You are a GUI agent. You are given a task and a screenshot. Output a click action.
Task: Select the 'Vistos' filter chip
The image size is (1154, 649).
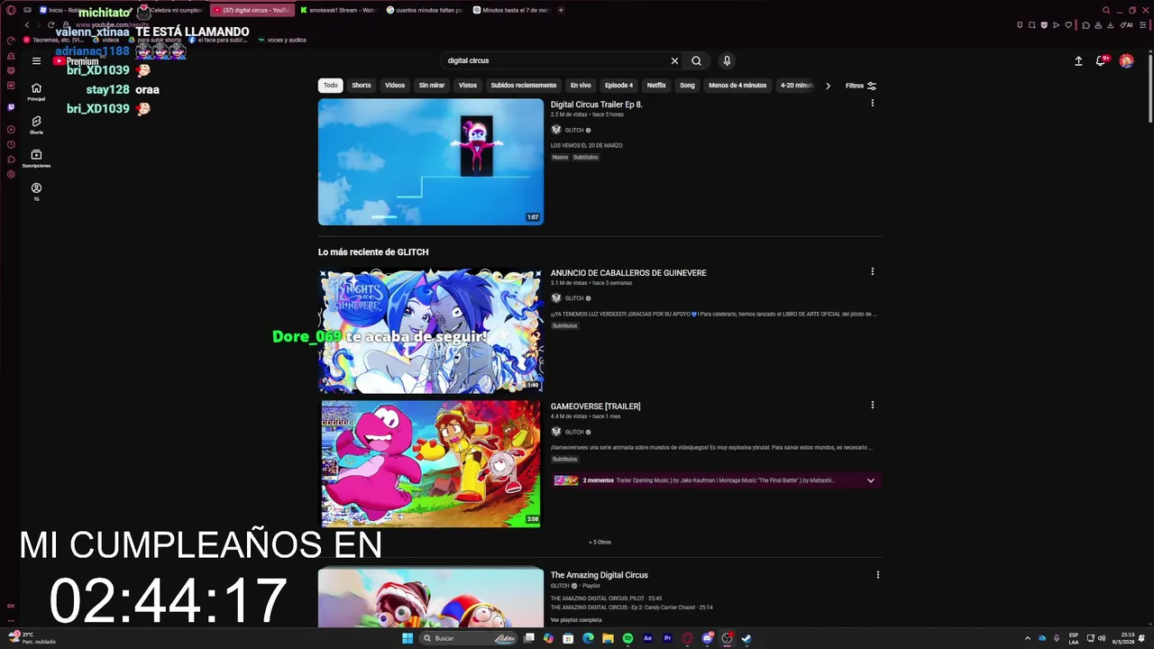[x=468, y=86]
